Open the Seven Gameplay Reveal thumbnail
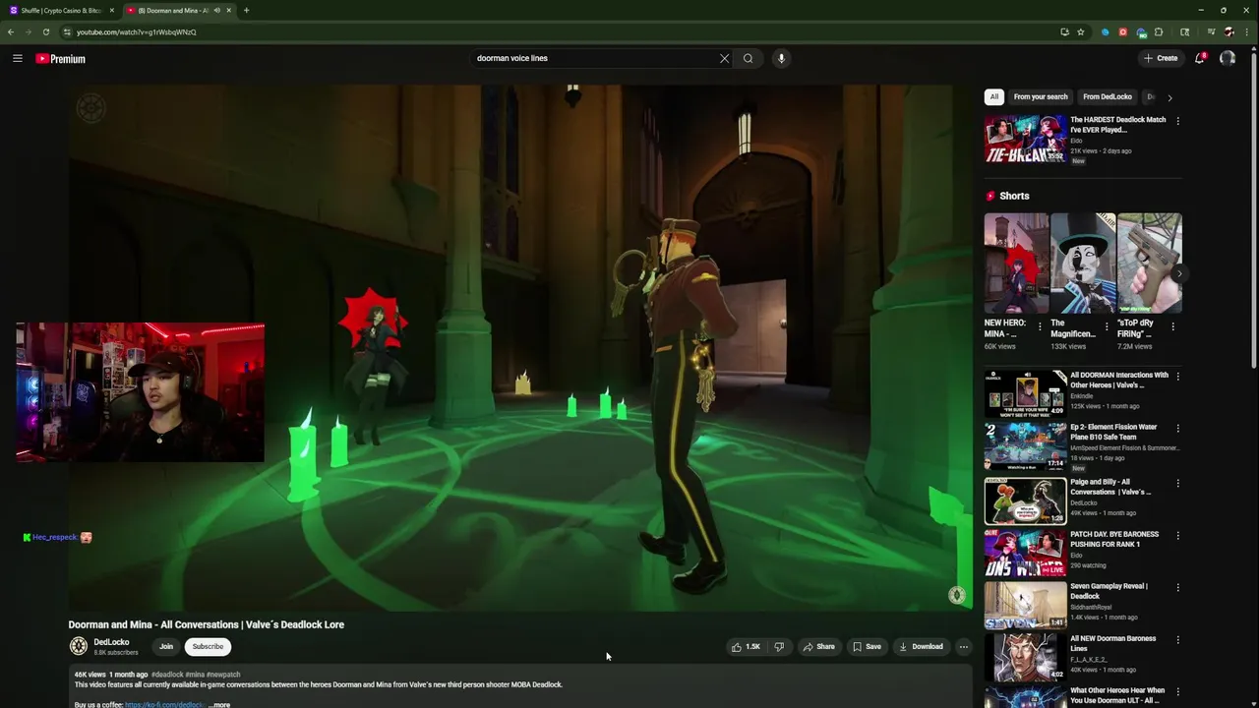 pyautogui.click(x=1026, y=605)
